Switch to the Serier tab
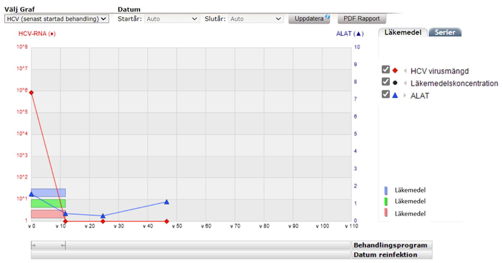 pos(445,32)
